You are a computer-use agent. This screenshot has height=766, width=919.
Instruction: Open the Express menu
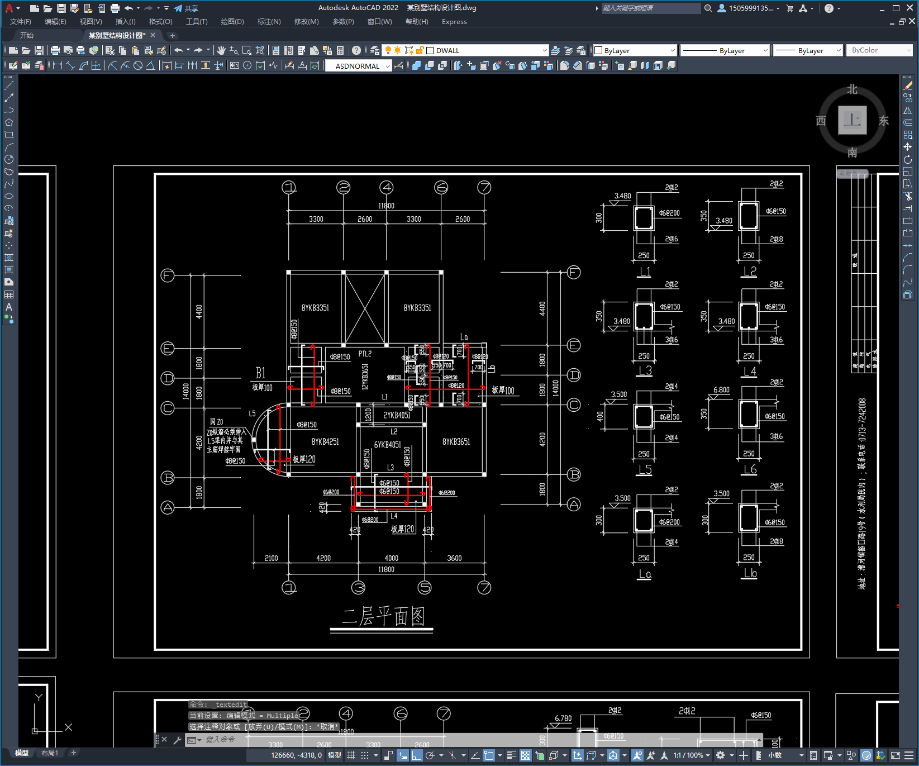tap(454, 22)
